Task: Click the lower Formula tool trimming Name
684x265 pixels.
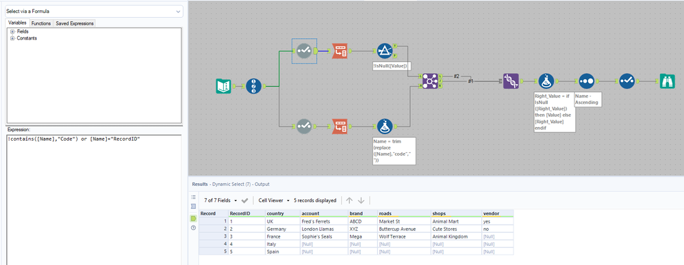Action: (384, 126)
